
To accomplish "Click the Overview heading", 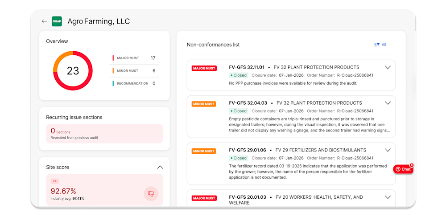I will pos(57,41).
